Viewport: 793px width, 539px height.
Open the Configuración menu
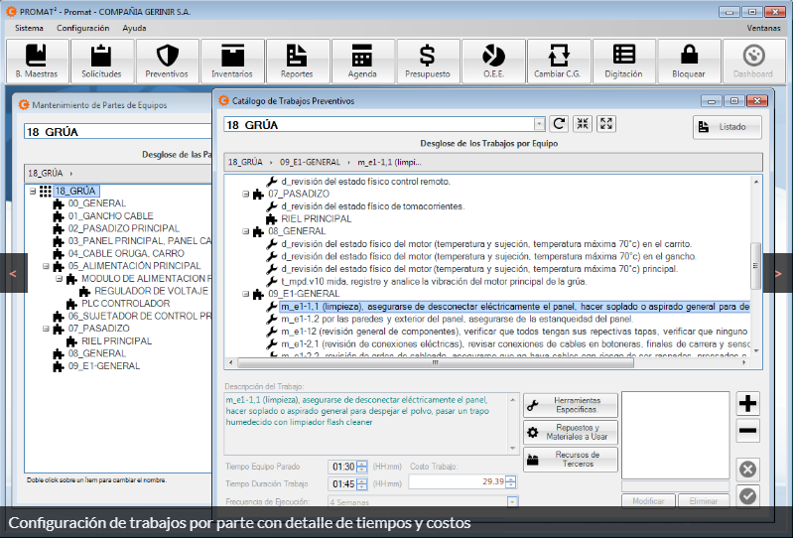[x=82, y=28]
